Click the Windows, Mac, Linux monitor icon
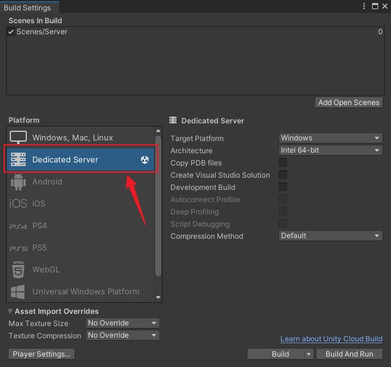This screenshot has width=391, height=367. tap(18, 137)
